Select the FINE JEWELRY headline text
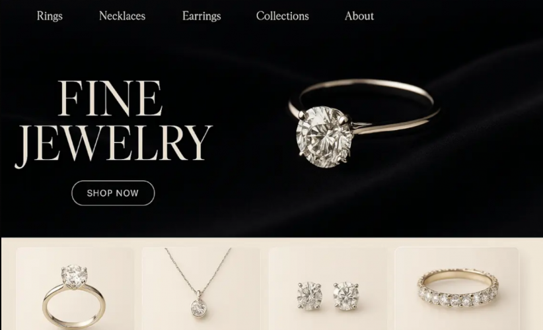 pyautogui.click(x=113, y=123)
